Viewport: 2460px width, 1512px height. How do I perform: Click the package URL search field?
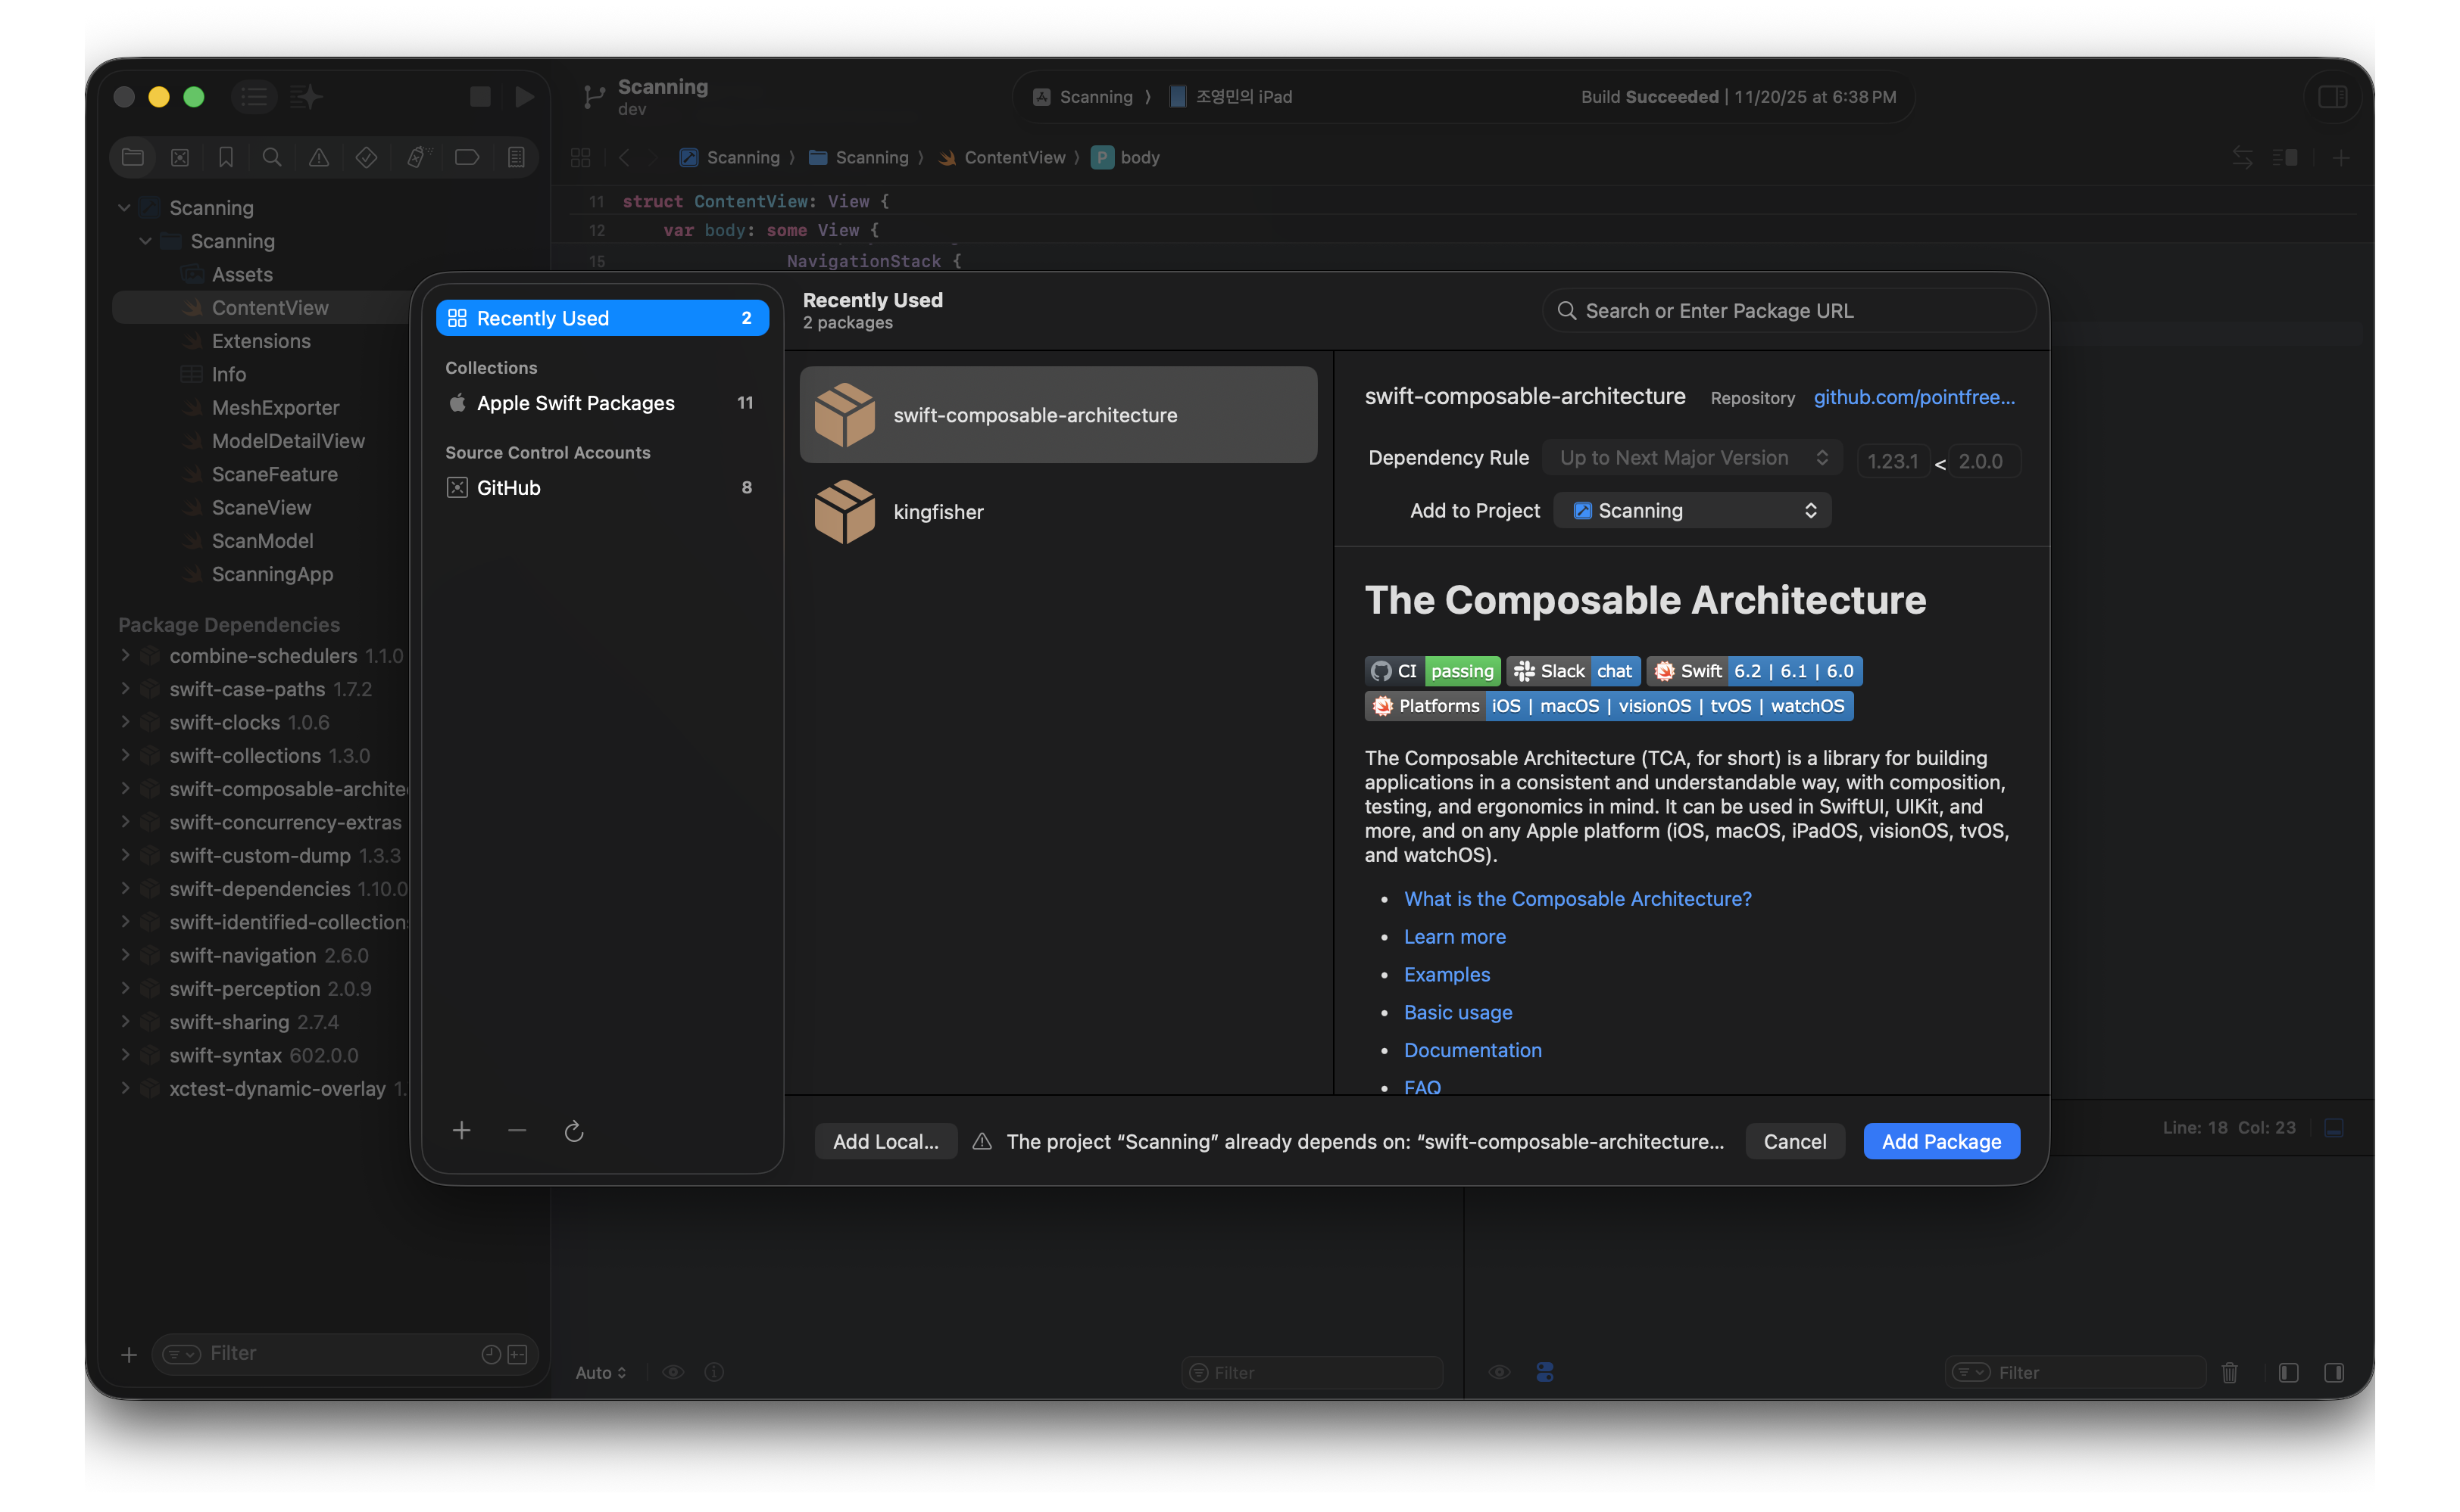click(1791, 311)
